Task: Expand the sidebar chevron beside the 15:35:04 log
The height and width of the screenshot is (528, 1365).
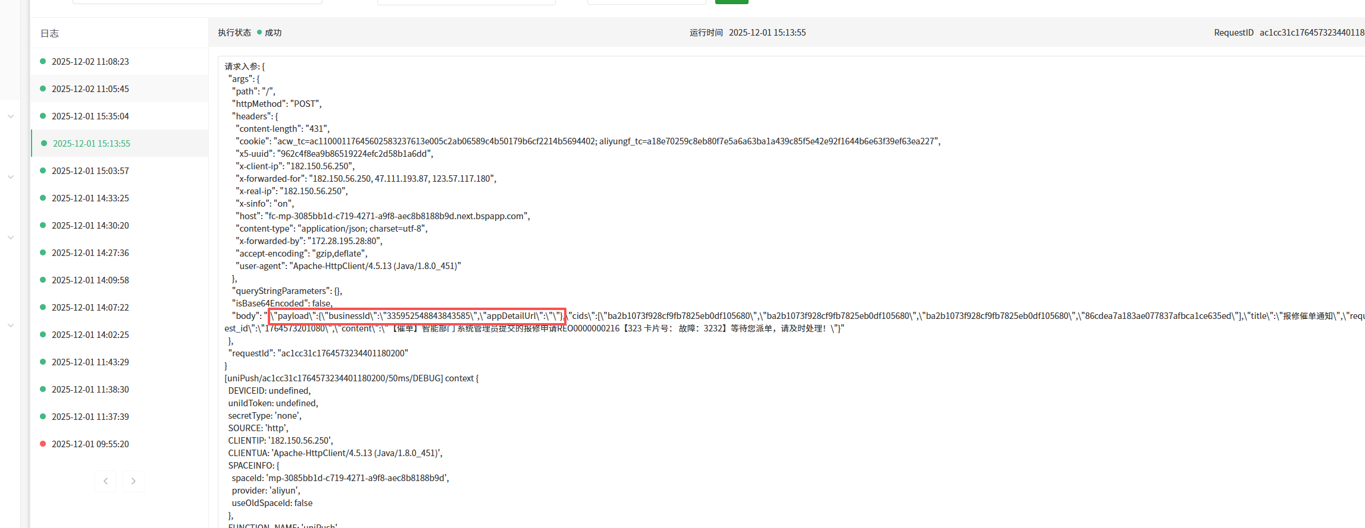Action: [x=11, y=116]
